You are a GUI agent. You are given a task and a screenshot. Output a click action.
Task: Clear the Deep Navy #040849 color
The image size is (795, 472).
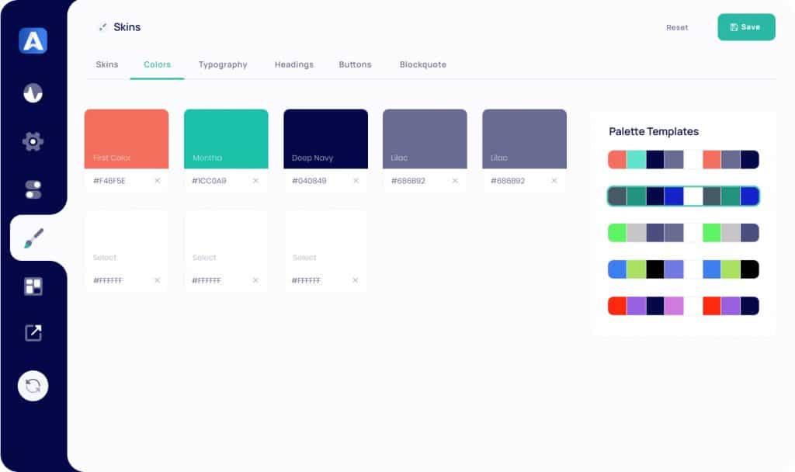(x=356, y=181)
